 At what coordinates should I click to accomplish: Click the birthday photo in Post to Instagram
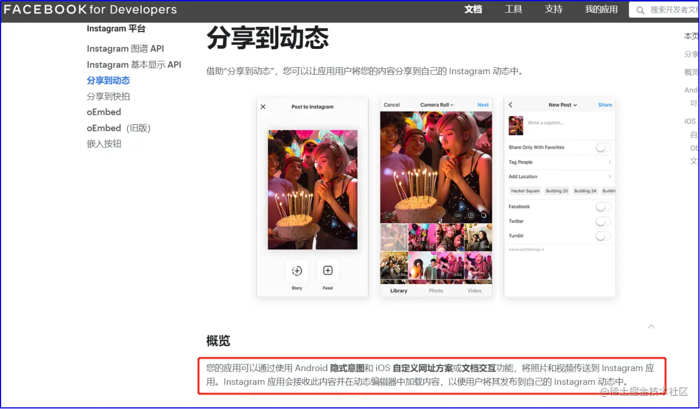312,190
